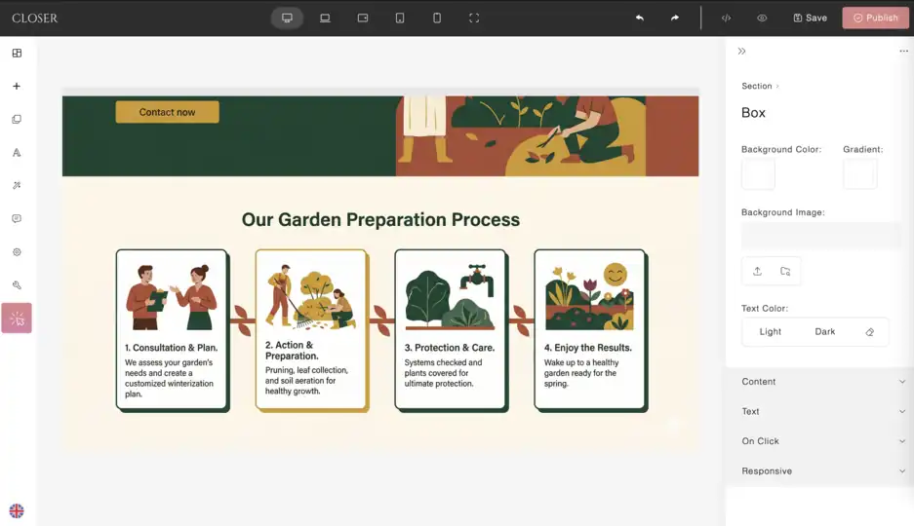Click the CLOSER logo
This screenshot has width=914, height=526.
click(34, 19)
